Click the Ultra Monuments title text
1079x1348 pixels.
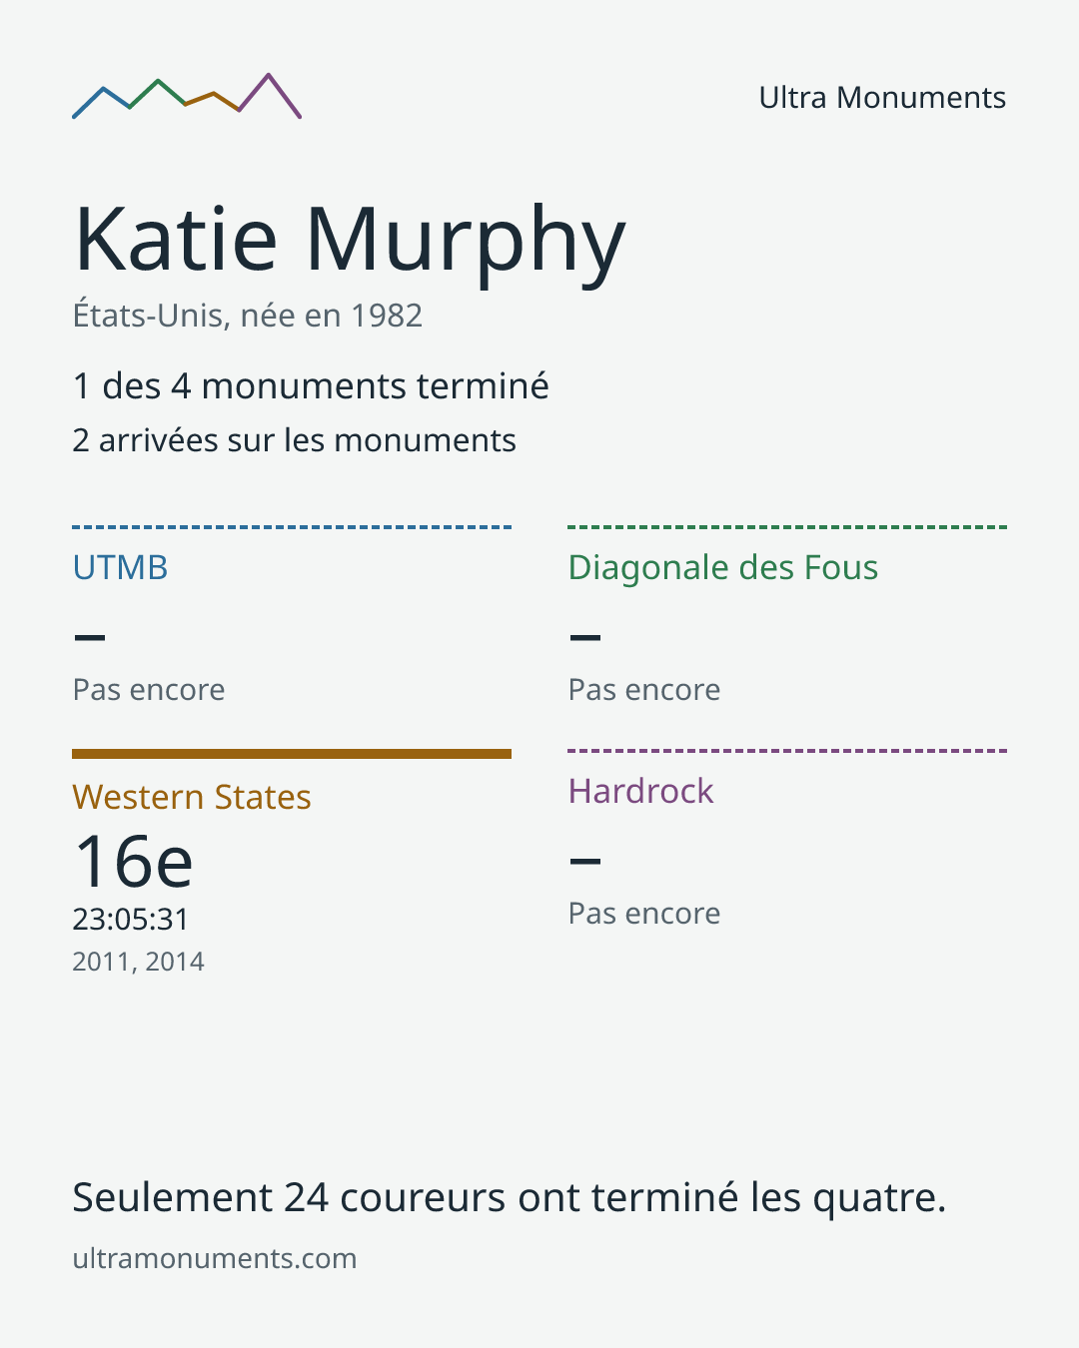pyautogui.click(x=882, y=98)
